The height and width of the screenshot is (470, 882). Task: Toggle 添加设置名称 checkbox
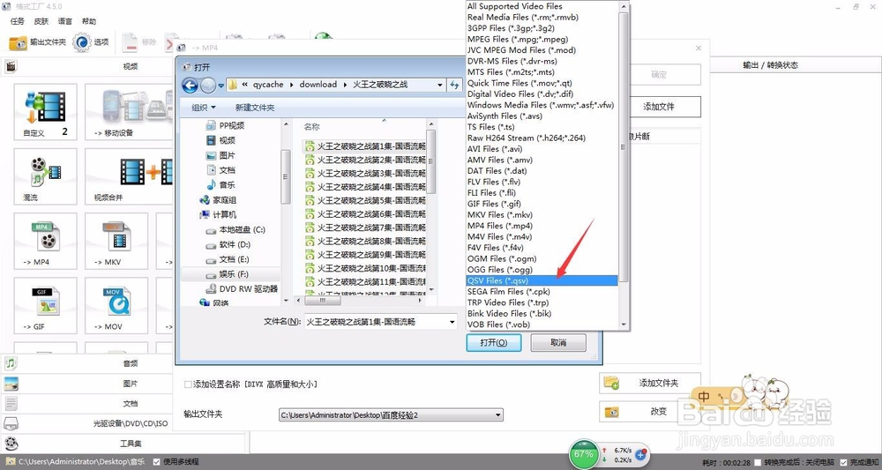coord(188,384)
